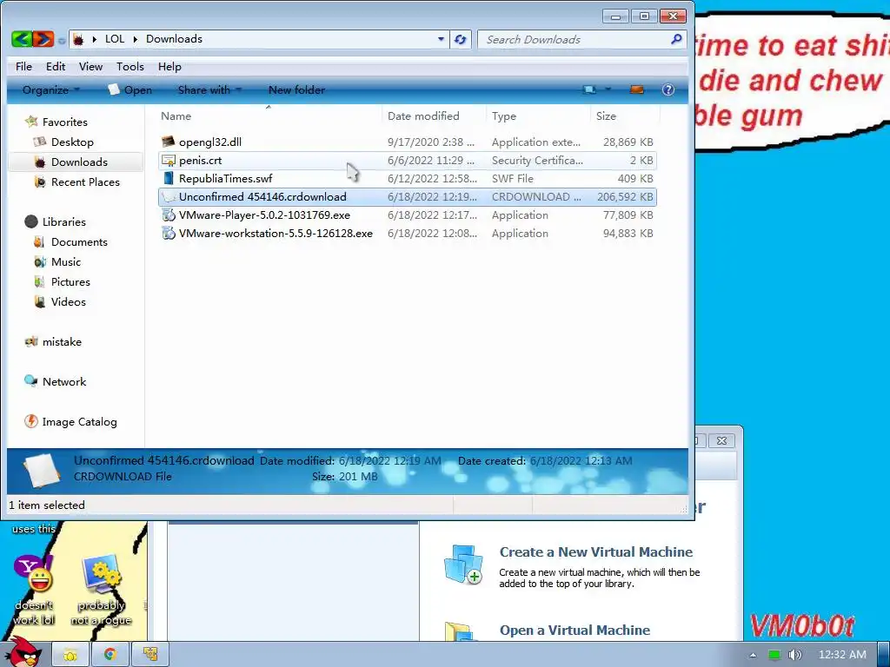The height and width of the screenshot is (667, 890).
Task: Open Documents library
Action: pyautogui.click(x=79, y=241)
